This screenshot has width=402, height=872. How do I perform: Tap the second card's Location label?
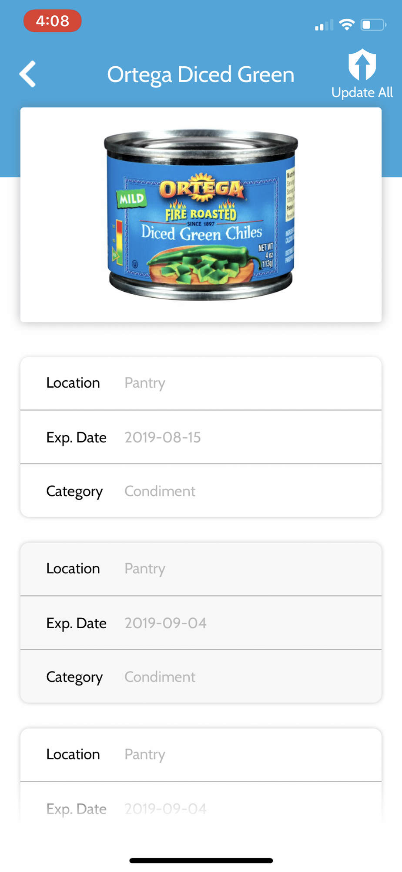(x=73, y=569)
